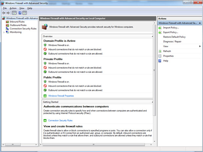Click the Help icon in Actions pane
The height and width of the screenshot is (152, 203).
click(160, 61)
